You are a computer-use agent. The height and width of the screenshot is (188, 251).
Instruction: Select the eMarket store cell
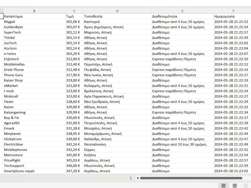[x=34, y=86]
